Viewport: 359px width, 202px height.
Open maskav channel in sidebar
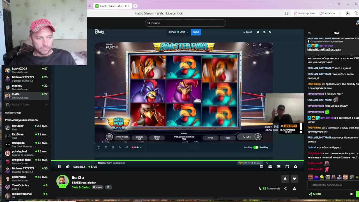[26, 87]
